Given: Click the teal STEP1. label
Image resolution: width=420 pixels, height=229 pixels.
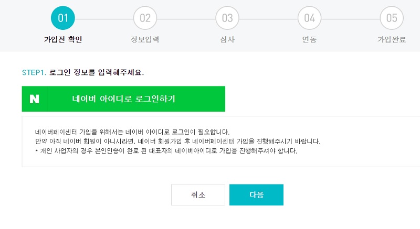Looking at the screenshot, I should [x=34, y=72].
